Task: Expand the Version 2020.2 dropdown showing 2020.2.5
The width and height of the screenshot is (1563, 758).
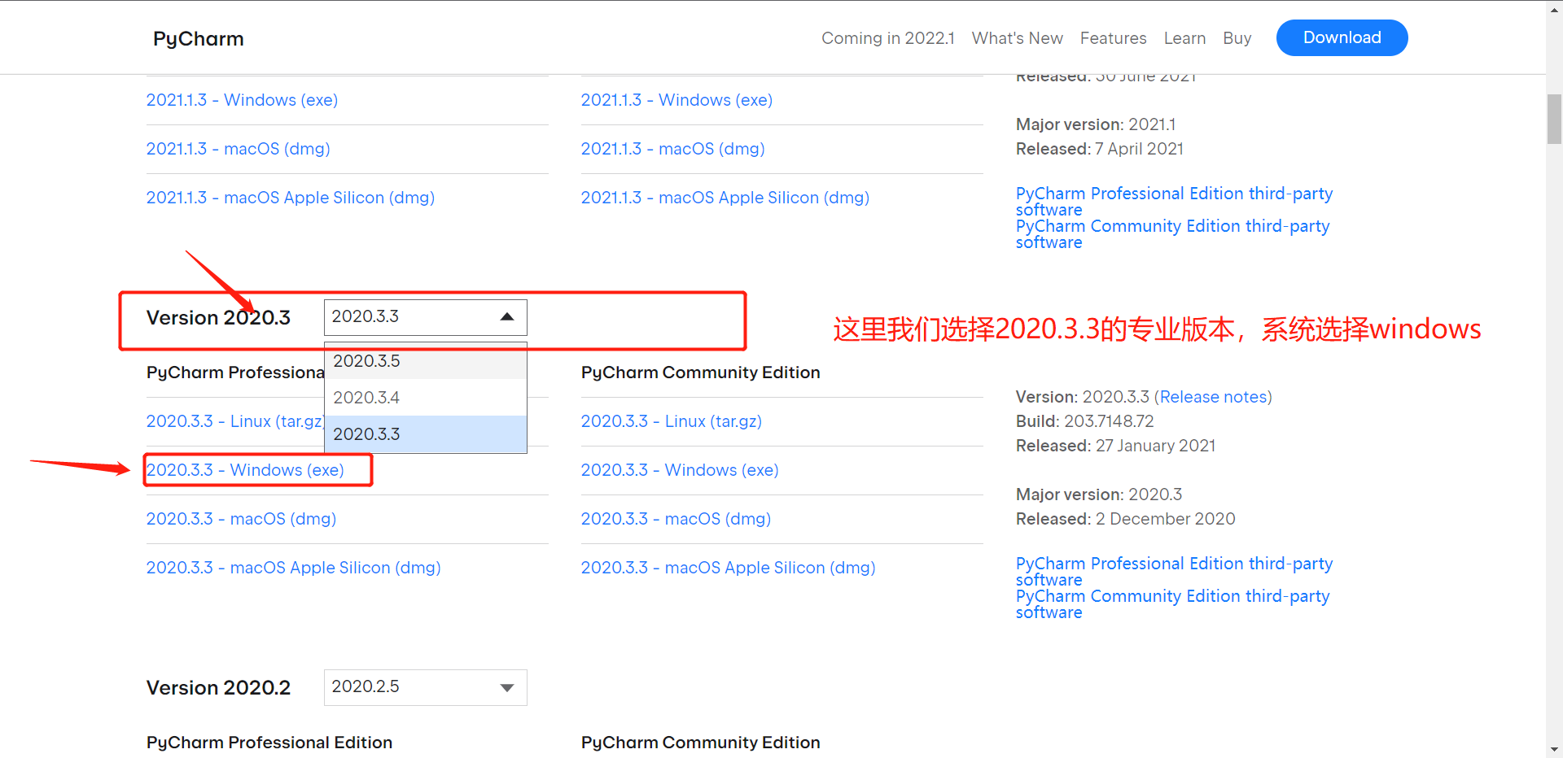Action: tap(425, 687)
